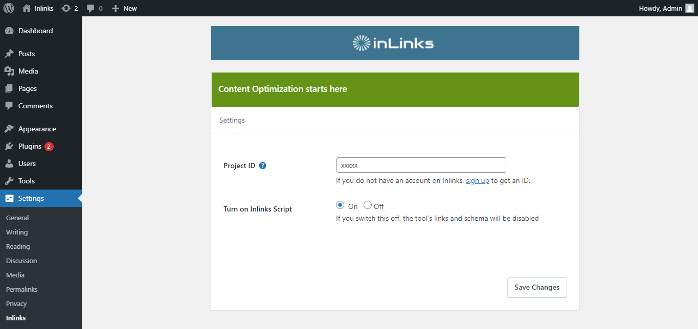The height and width of the screenshot is (329, 698).
Task: Click the Dashboard gauge icon
Action: click(9, 31)
